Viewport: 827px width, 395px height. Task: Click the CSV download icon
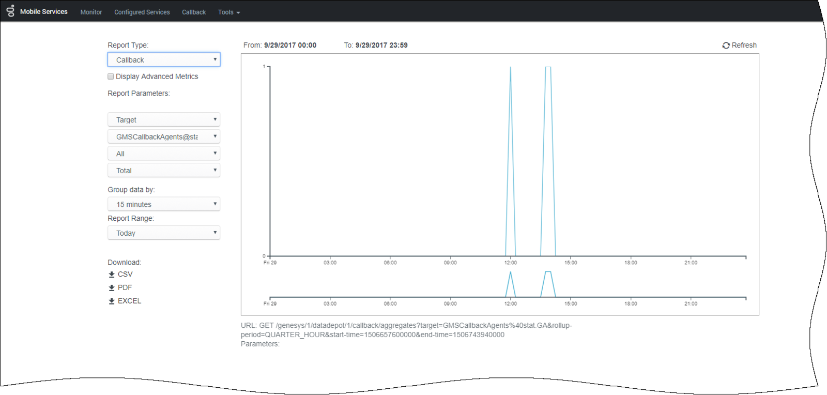pos(111,275)
